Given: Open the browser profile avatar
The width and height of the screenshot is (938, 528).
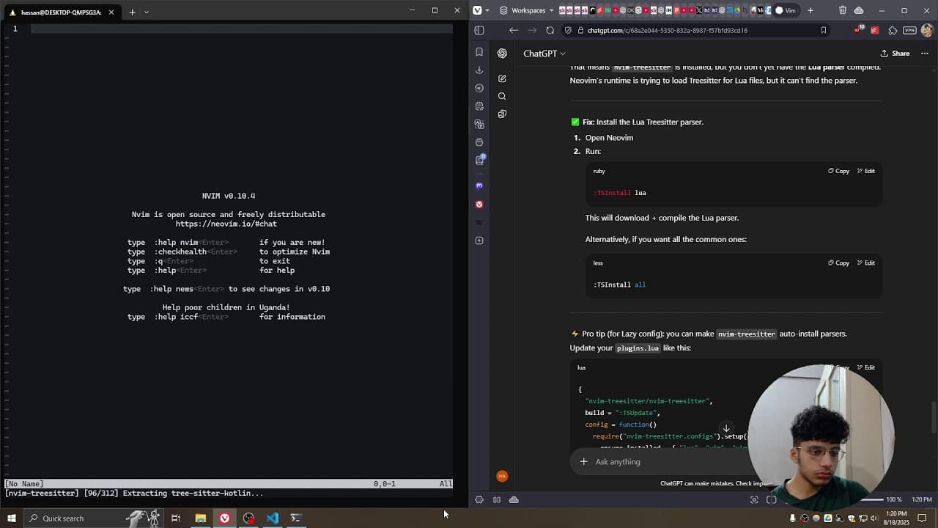Looking at the screenshot, I should [x=927, y=30].
